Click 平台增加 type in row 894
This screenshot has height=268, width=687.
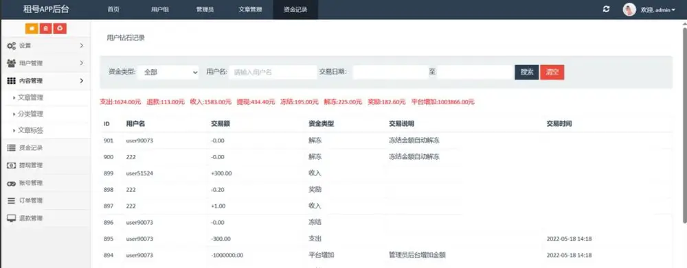tap(322, 255)
